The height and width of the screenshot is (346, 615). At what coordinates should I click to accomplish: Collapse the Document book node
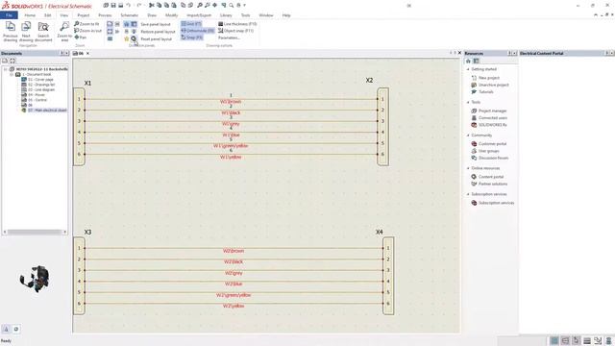(12, 74)
